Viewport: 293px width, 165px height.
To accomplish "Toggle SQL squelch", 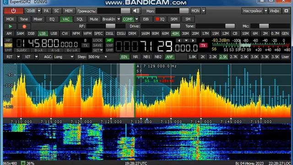I will (80, 19).
